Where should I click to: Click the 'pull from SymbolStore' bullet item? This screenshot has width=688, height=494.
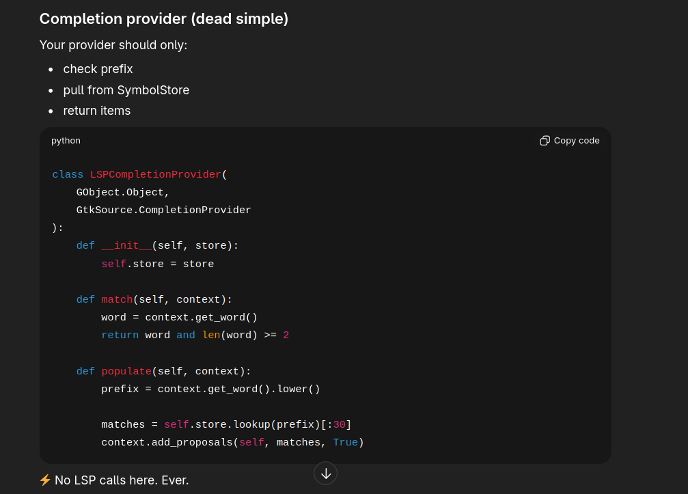pyautogui.click(x=126, y=90)
